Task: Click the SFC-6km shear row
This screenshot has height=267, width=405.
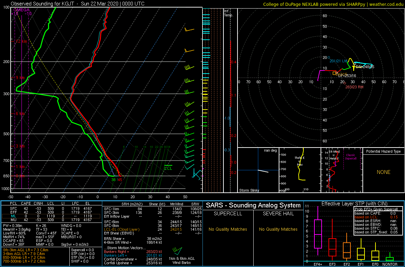Action: click(153, 222)
